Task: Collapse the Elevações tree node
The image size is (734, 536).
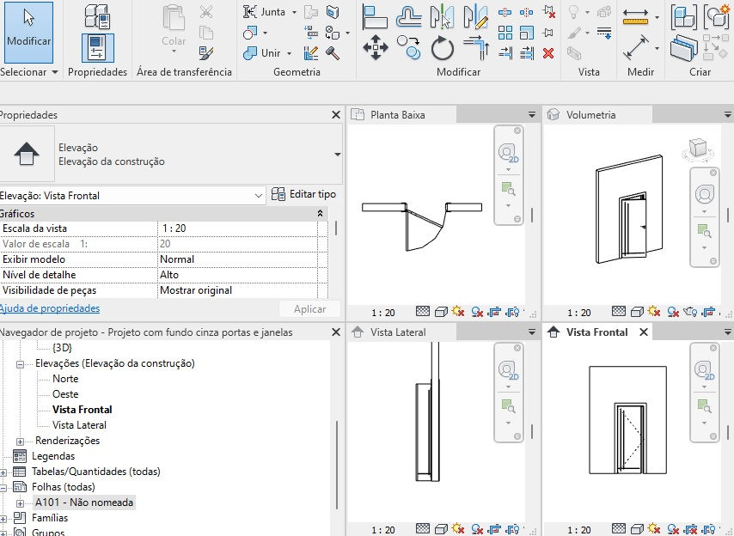Action: [x=20, y=364]
